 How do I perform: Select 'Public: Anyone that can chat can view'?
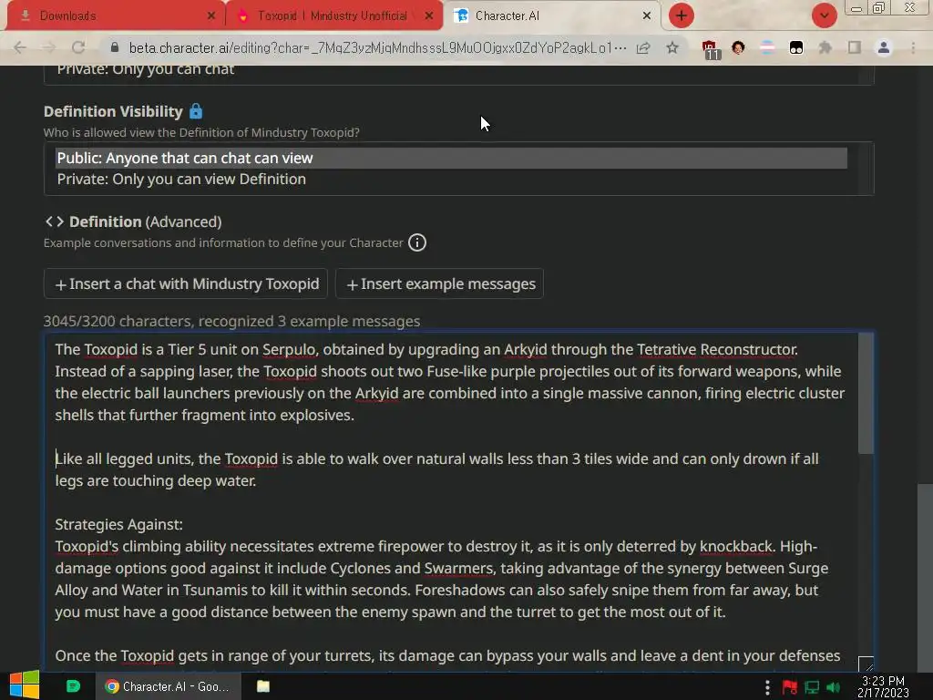pyautogui.click(x=452, y=158)
